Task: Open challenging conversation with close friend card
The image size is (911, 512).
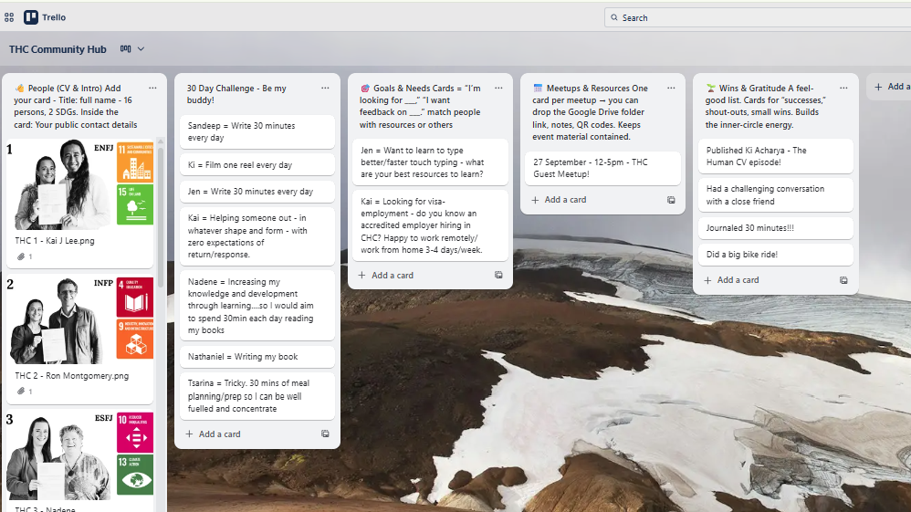Action: click(776, 195)
